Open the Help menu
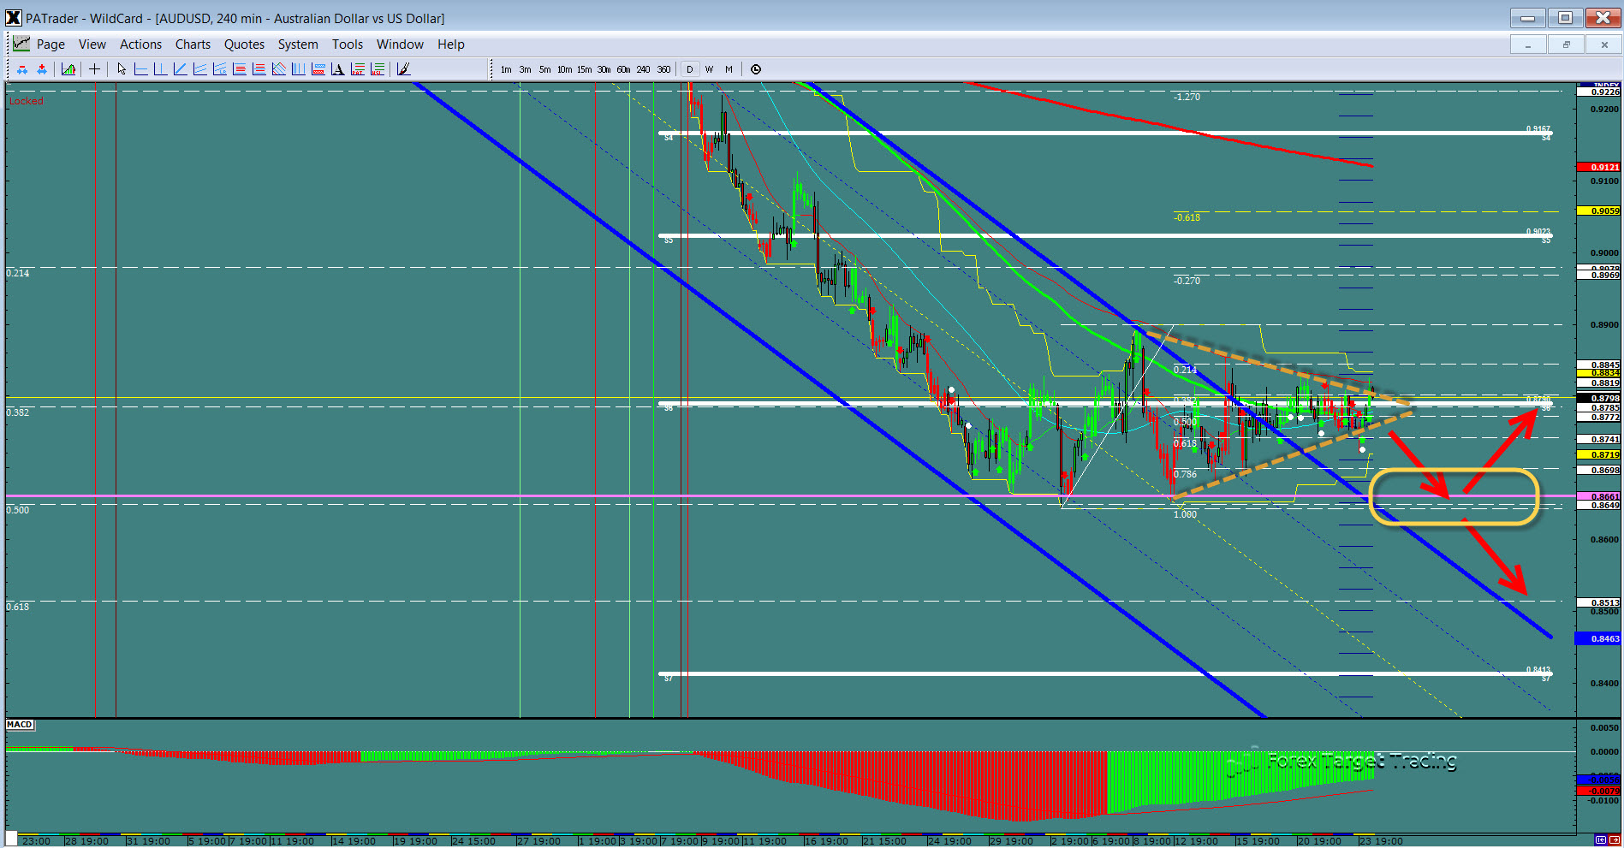The height and width of the screenshot is (848, 1624). pyautogui.click(x=450, y=44)
